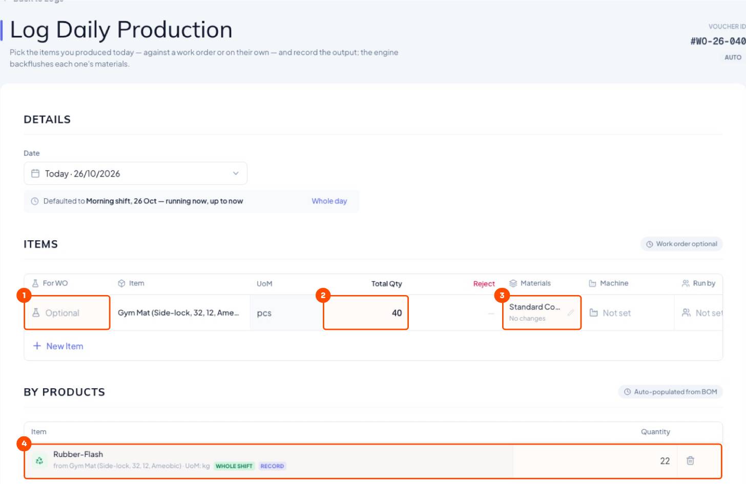This screenshot has width=746, height=484.
Task: Select the Optional work order field
Action: pyautogui.click(x=67, y=313)
